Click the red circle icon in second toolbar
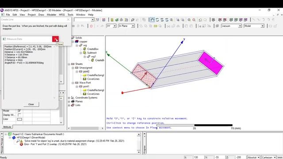 coord(92,26)
